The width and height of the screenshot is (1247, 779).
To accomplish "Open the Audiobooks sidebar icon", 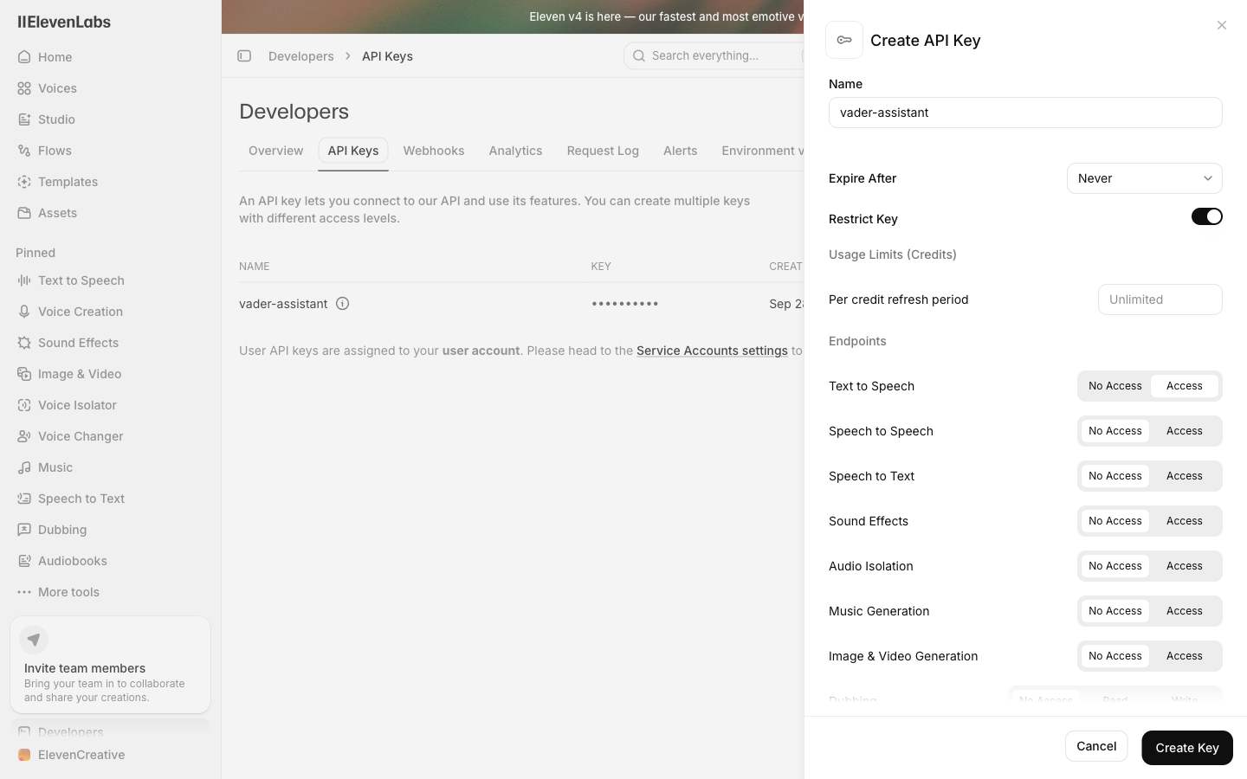I will [24, 561].
